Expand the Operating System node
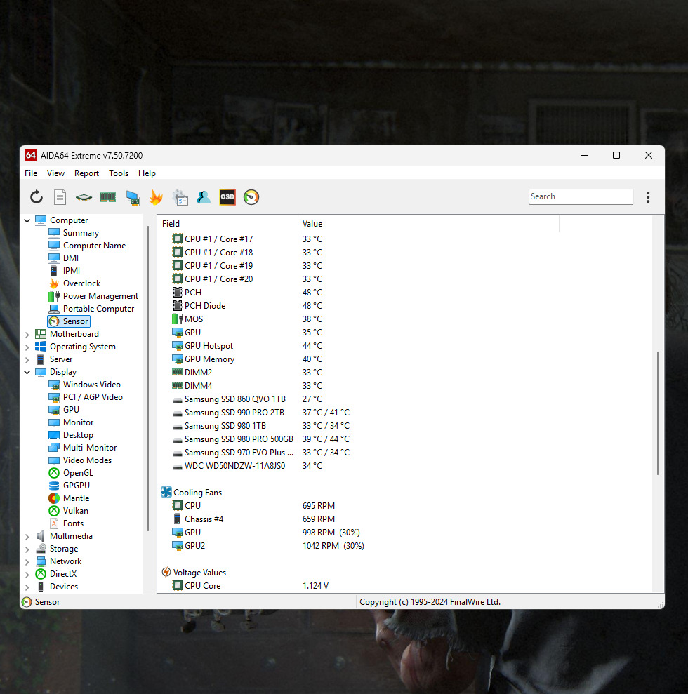This screenshot has height=694, width=688. (27, 347)
